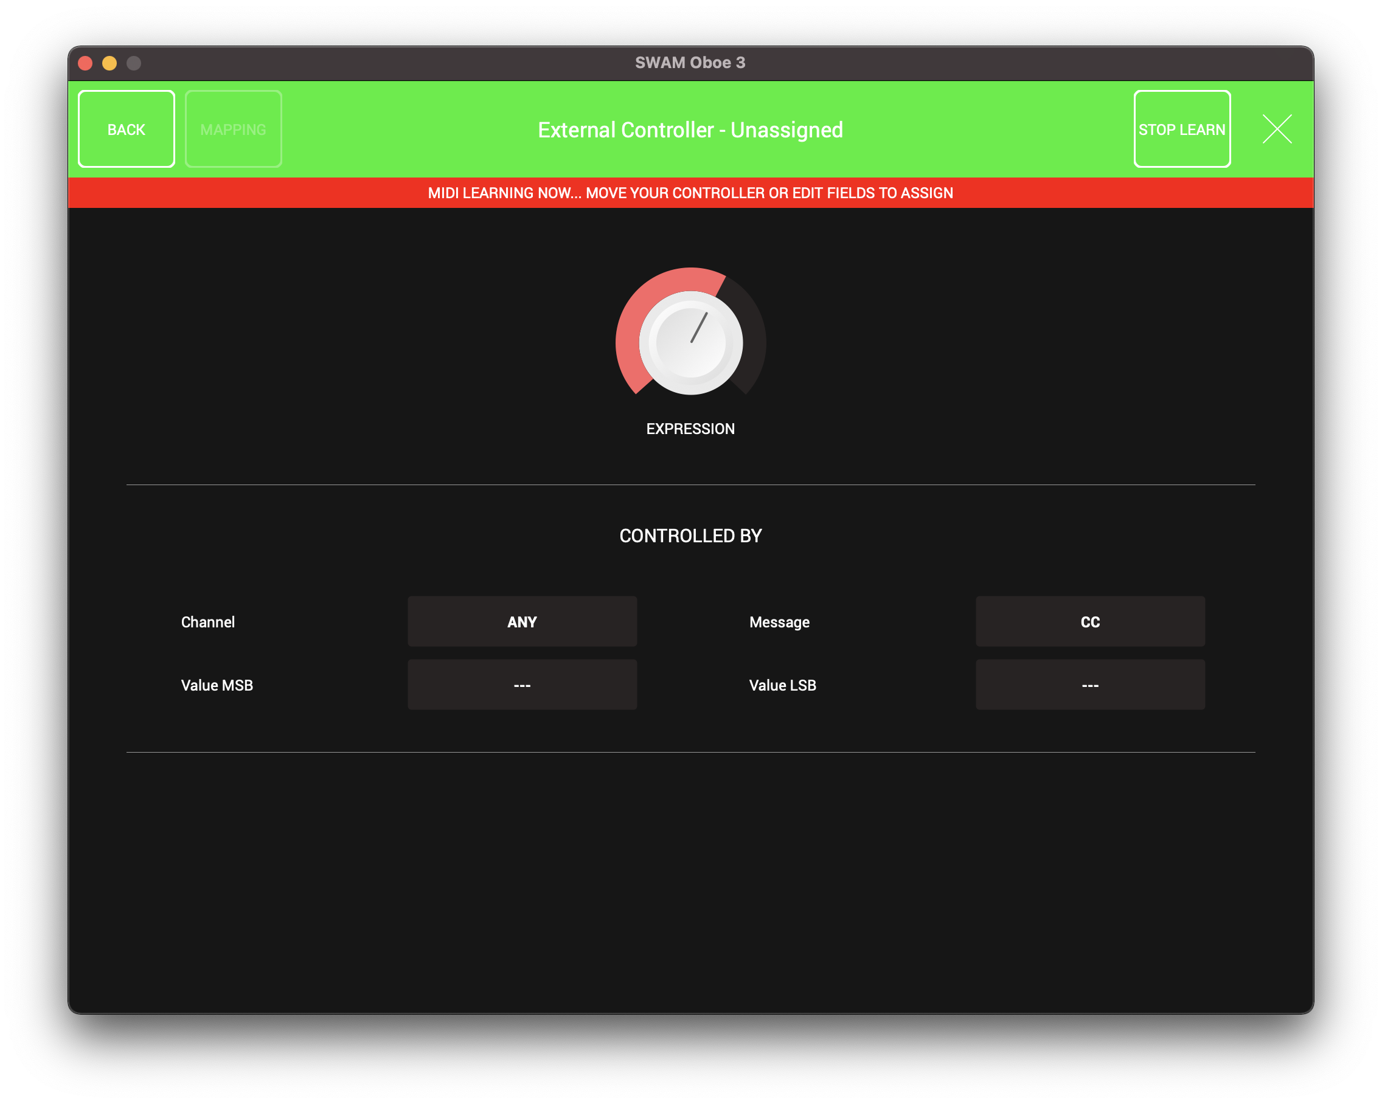The height and width of the screenshot is (1104, 1382).
Task: Open the Channel ANY dropdown
Action: click(522, 621)
